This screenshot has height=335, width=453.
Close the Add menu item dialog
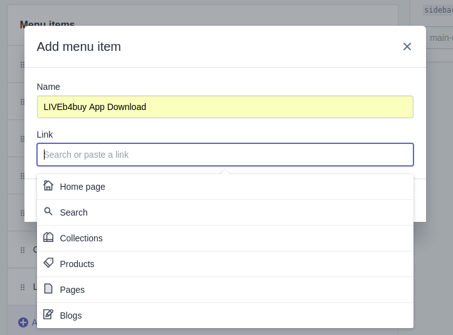[407, 47]
